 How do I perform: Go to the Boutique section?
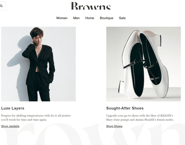coord(106,18)
